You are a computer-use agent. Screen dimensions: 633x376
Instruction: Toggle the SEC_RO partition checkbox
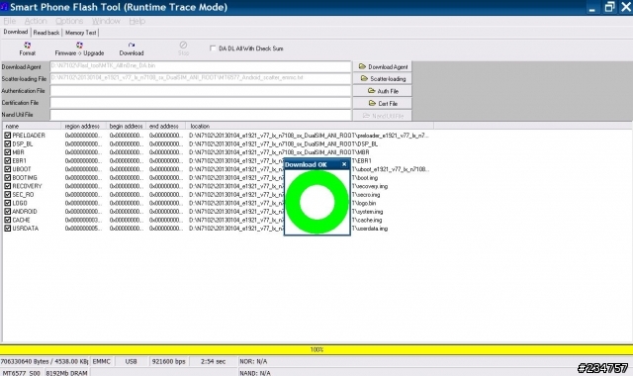[7, 194]
